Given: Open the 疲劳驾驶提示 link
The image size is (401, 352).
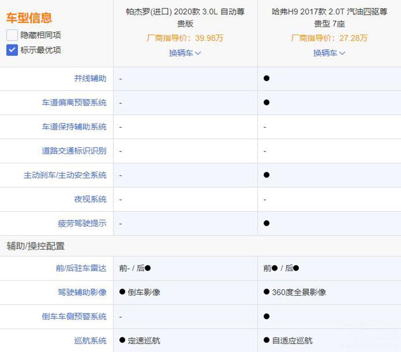Looking at the screenshot, I should [x=82, y=223].
